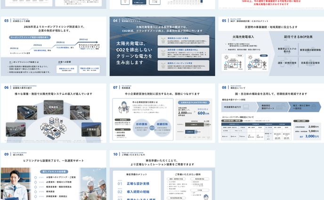
Task: Click the 即時償却 circle in slide 07
Action: pyautogui.click(x=142, y=127)
